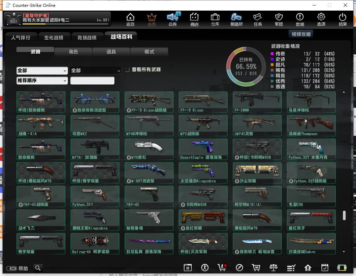The width and height of the screenshot is (356, 276).
Task: Open the compass icon in bottom bar
Action: pos(239,268)
